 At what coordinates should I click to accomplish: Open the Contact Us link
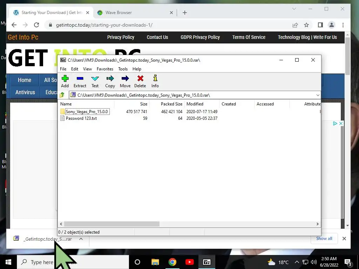pos(157,37)
